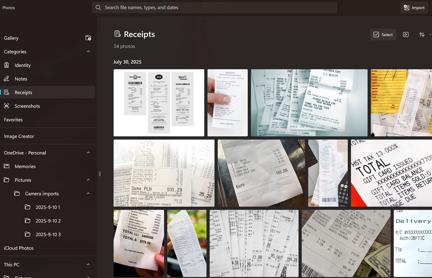Click the Screenshots category icon
This screenshot has height=278, width=432.
tap(6, 106)
